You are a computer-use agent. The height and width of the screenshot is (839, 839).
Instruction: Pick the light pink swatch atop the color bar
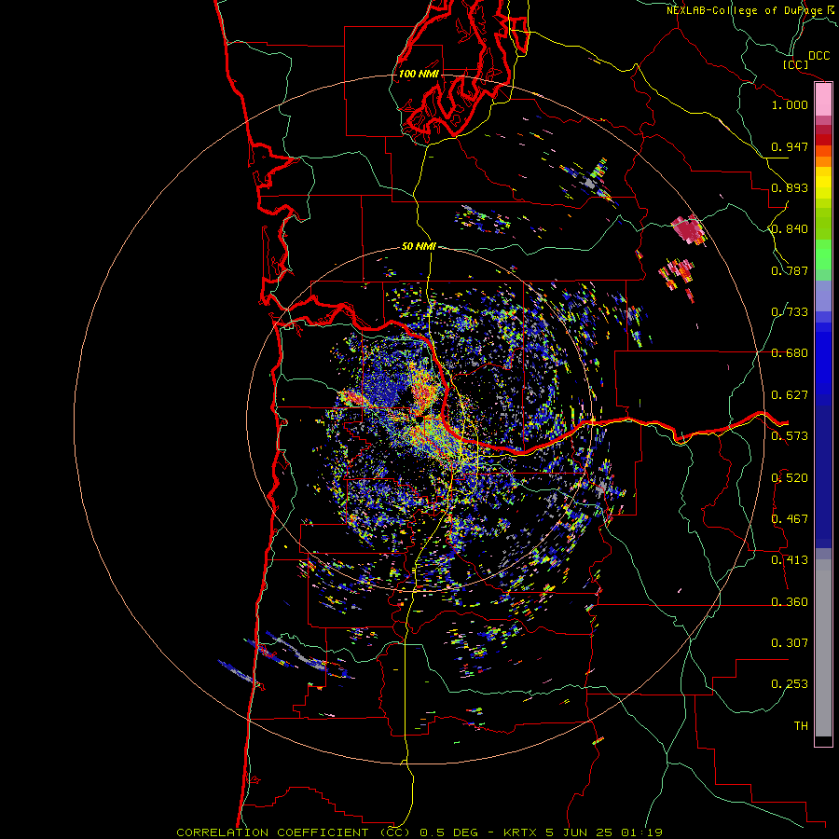coord(823,100)
